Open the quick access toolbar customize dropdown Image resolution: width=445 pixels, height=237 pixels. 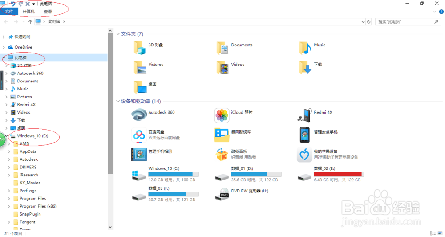pyautogui.click(x=33, y=4)
